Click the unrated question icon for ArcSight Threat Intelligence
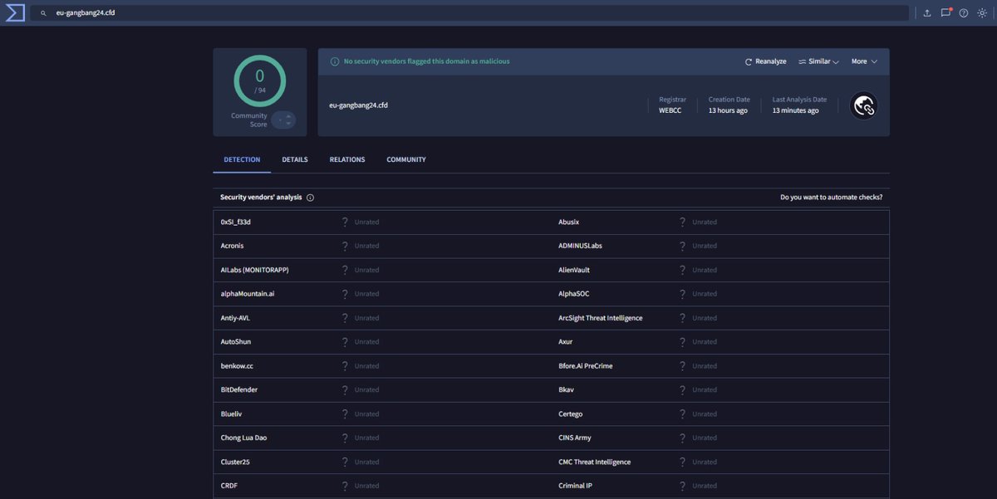Viewport: 997px width, 499px height. [x=683, y=318]
